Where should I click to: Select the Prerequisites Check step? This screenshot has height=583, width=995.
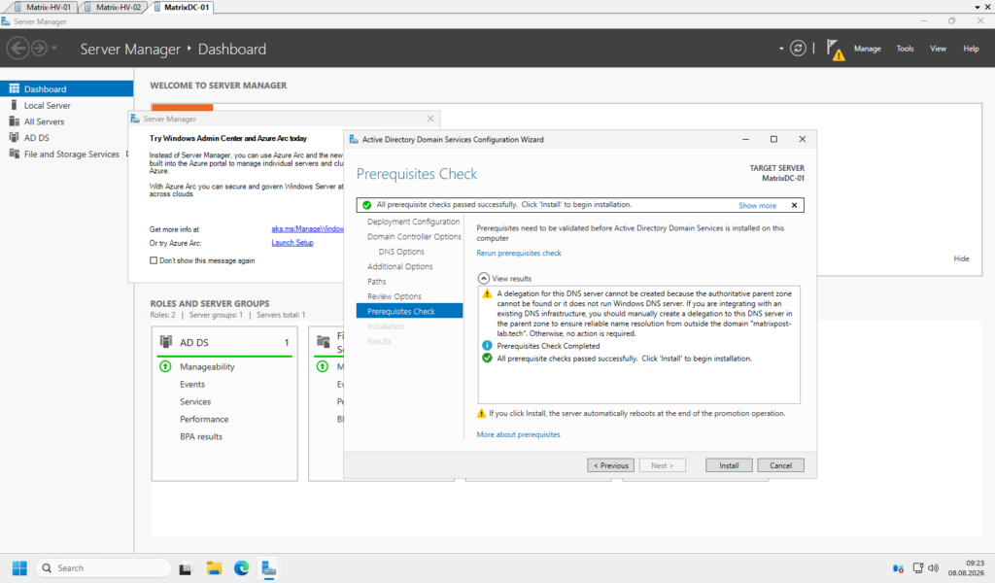[409, 311]
